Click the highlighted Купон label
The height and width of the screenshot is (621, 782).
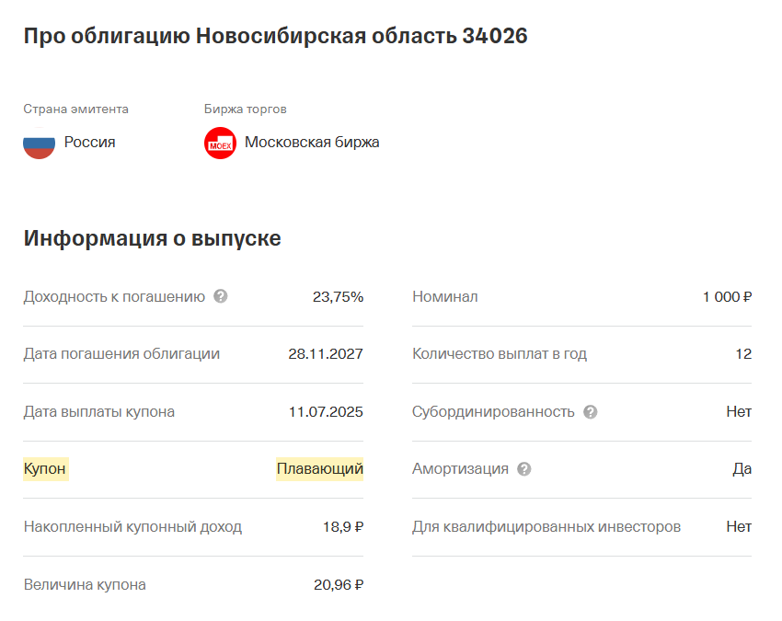coord(45,469)
